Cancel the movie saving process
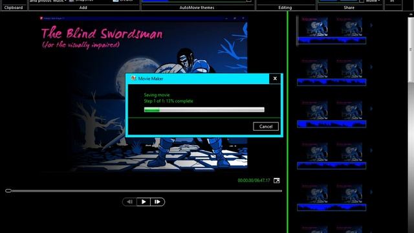 [x=266, y=127]
